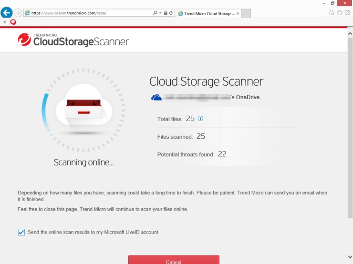Cancel the online scan
The width and height of the screenshot is (353, 264).
174,260
